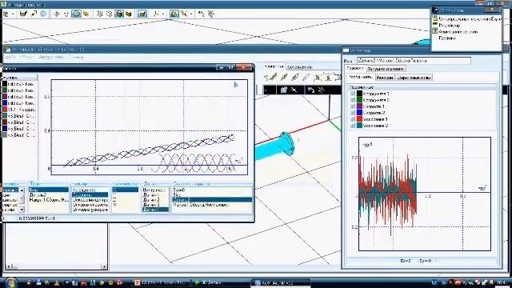
Task: Click the up arrow of the variables-type list scrollbar
Action: [22, 190]
